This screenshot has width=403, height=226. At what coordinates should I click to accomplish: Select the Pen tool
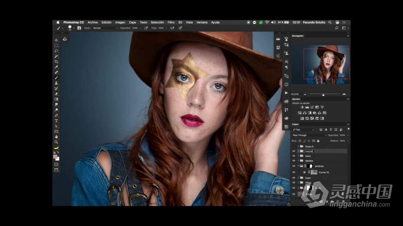(x=56, y=115)
